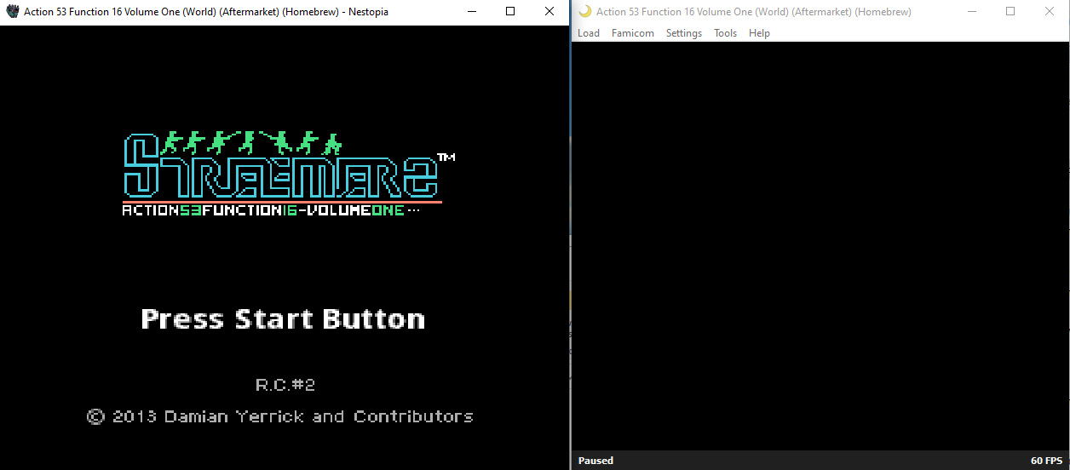The height and width of the screenshot is (470, 1070).
Task: Click the '60 FPS' status bar indicator
Action: coord(1046,461)
